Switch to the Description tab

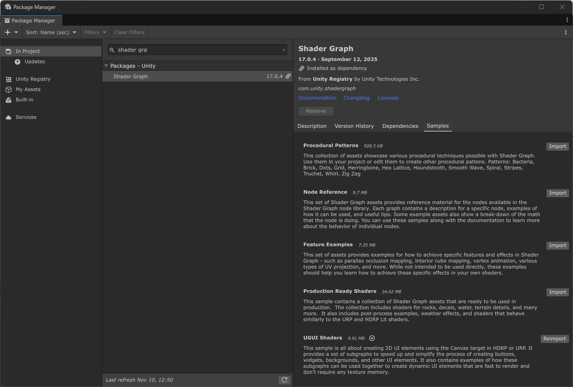[x=312, y=126]
